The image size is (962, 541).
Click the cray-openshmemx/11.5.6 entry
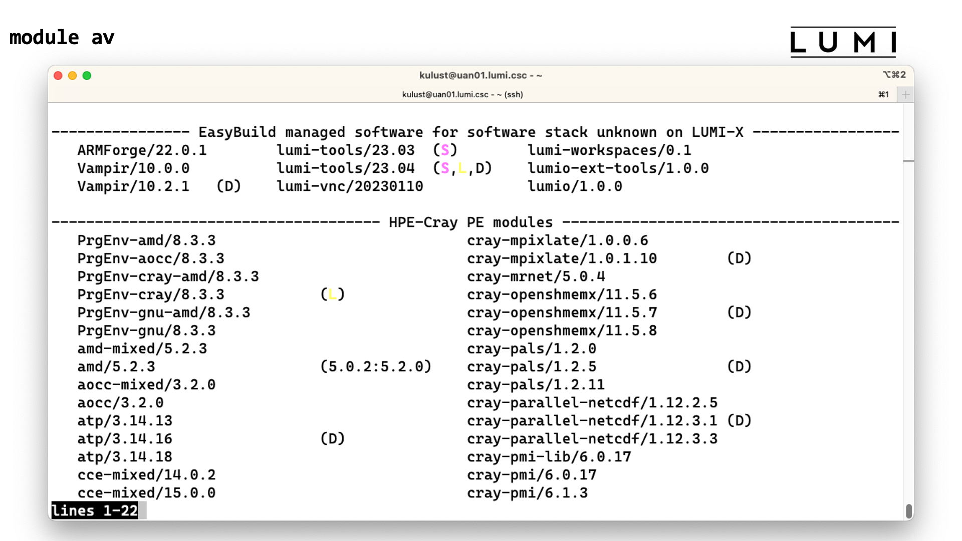[562, 295]
